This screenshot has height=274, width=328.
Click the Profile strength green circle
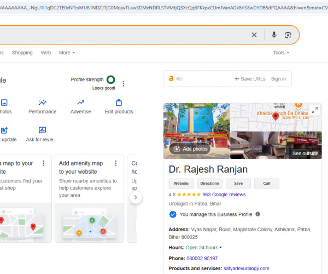point(111,79)
